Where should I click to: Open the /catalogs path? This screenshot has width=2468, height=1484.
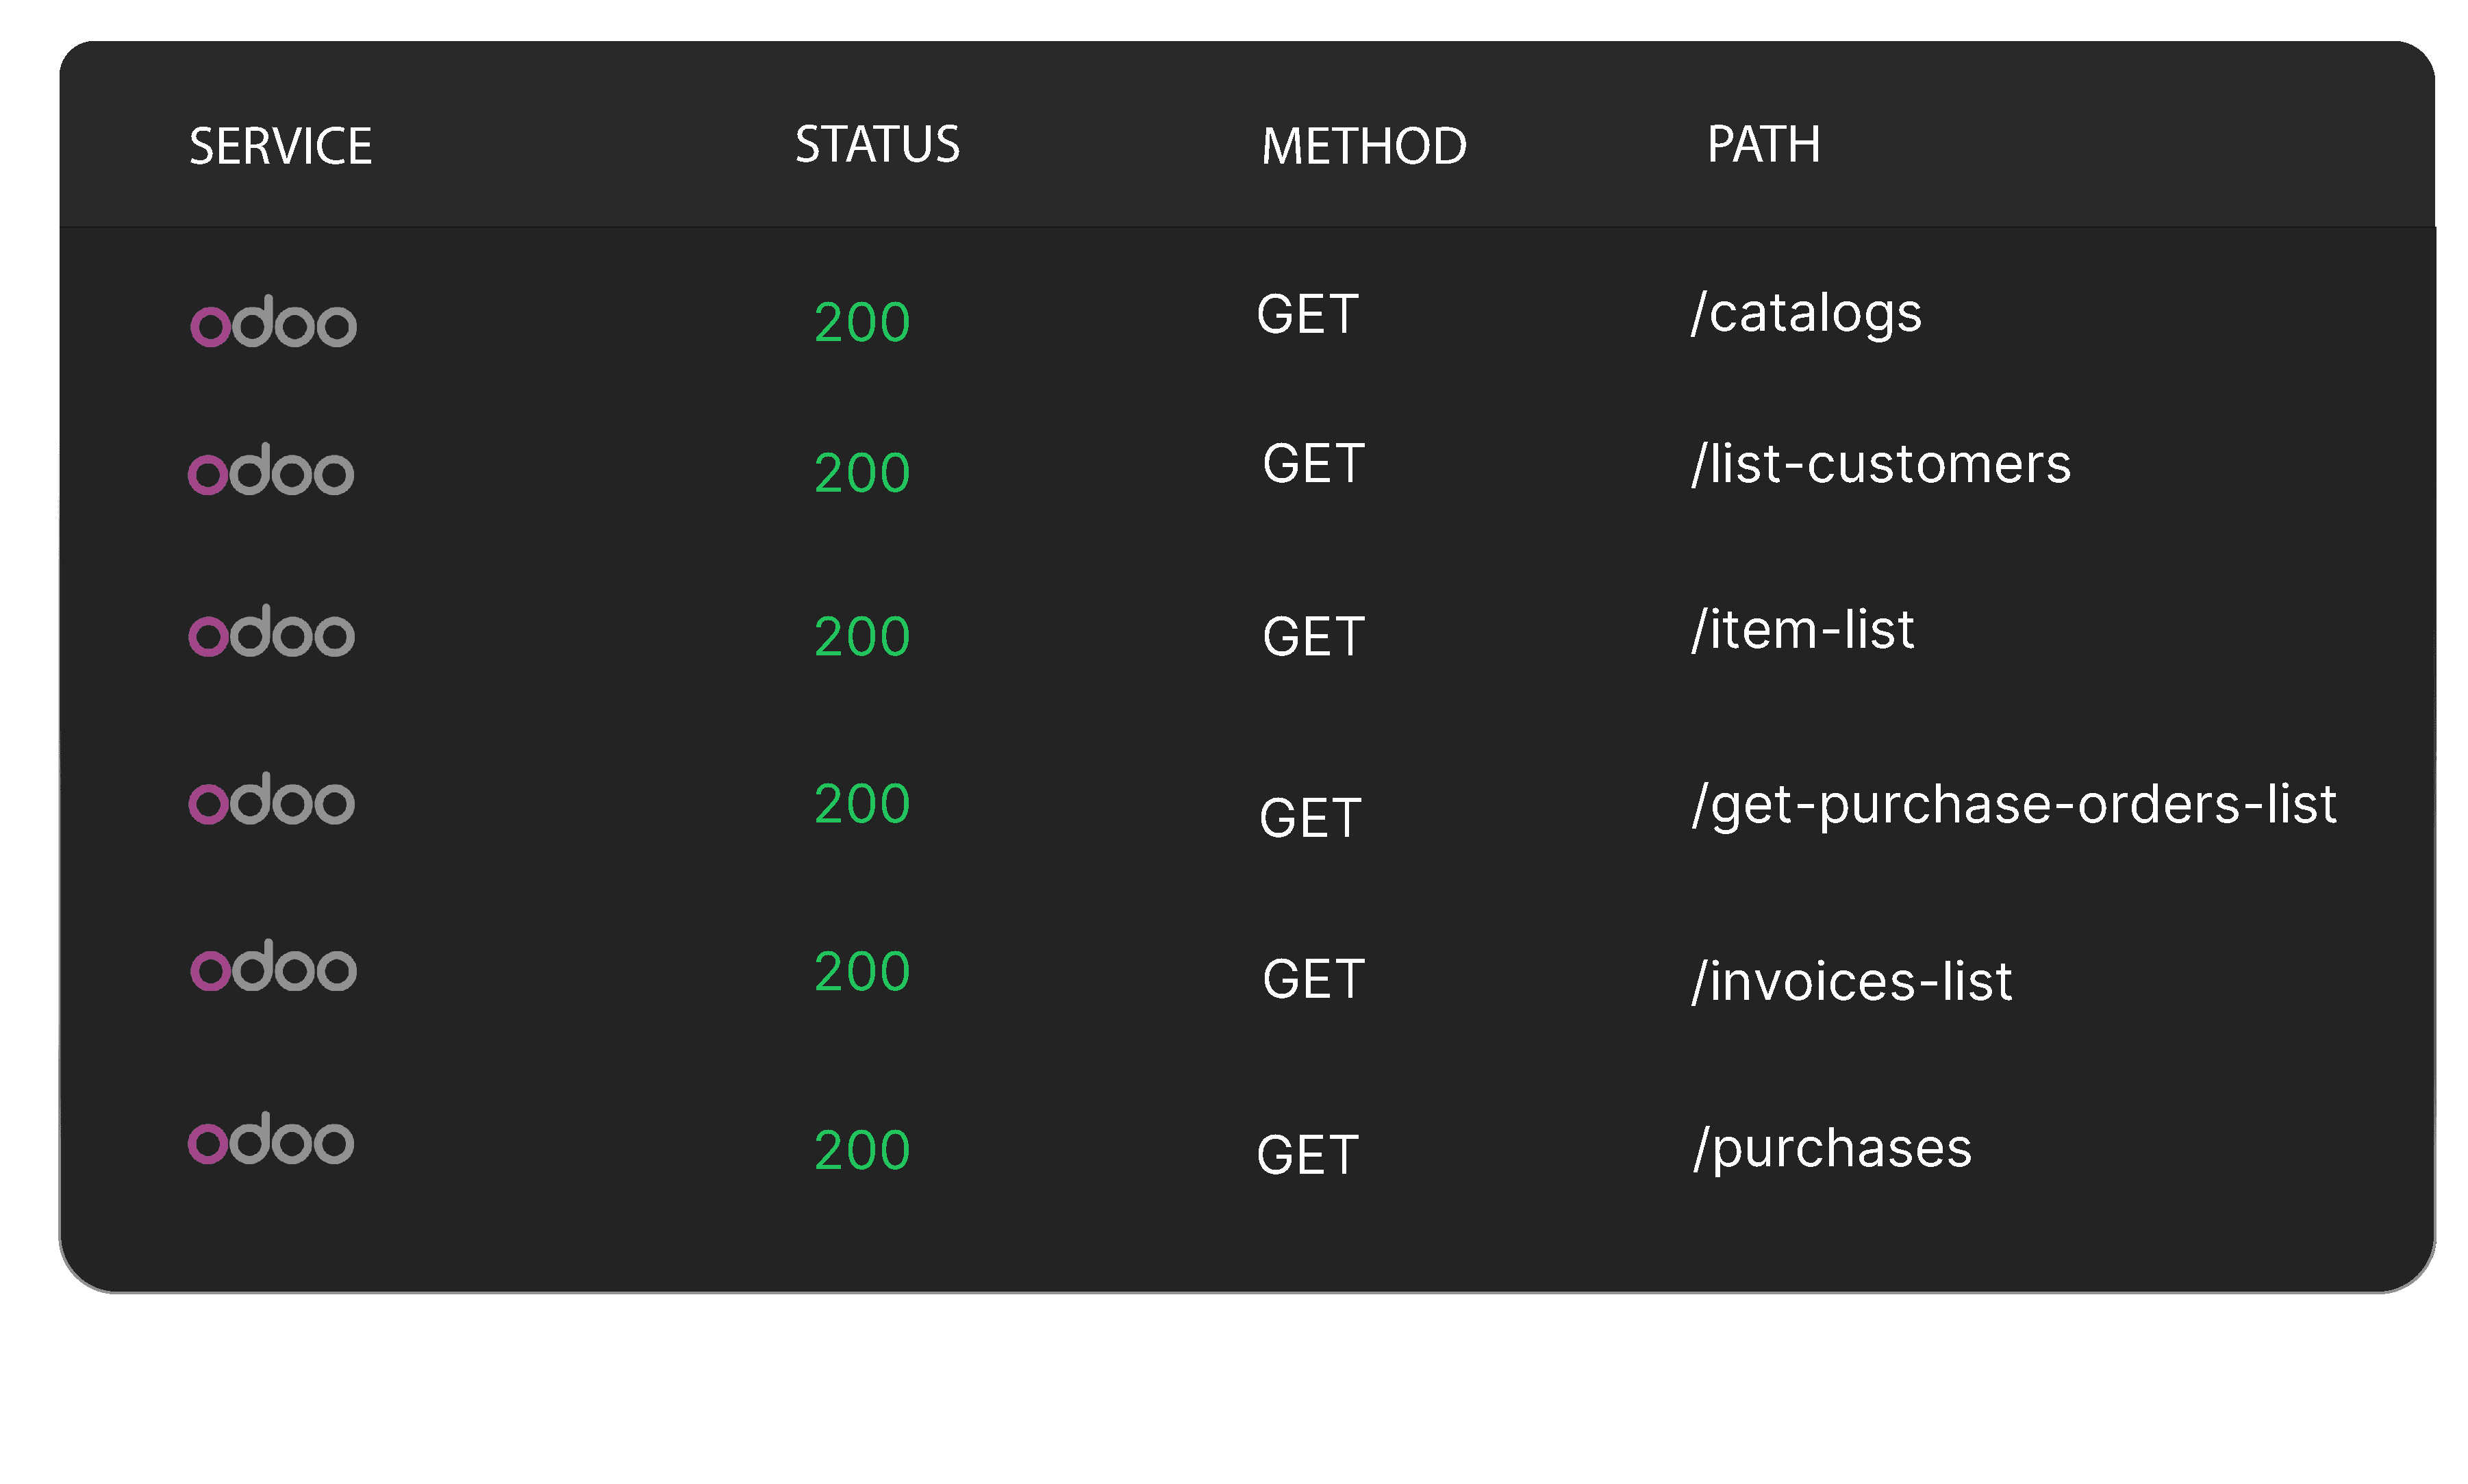[1806, 314]
